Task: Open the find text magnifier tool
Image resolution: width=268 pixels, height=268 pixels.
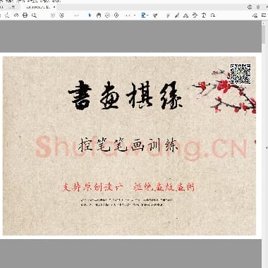Action: click(34, 16)
